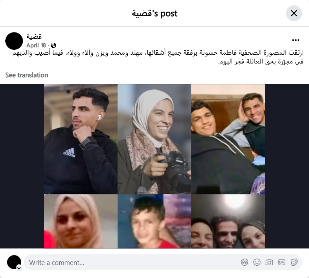This screenshot has width=309, height=278.
Task: Open the three-dot post options menu
Action: (296, 40)
